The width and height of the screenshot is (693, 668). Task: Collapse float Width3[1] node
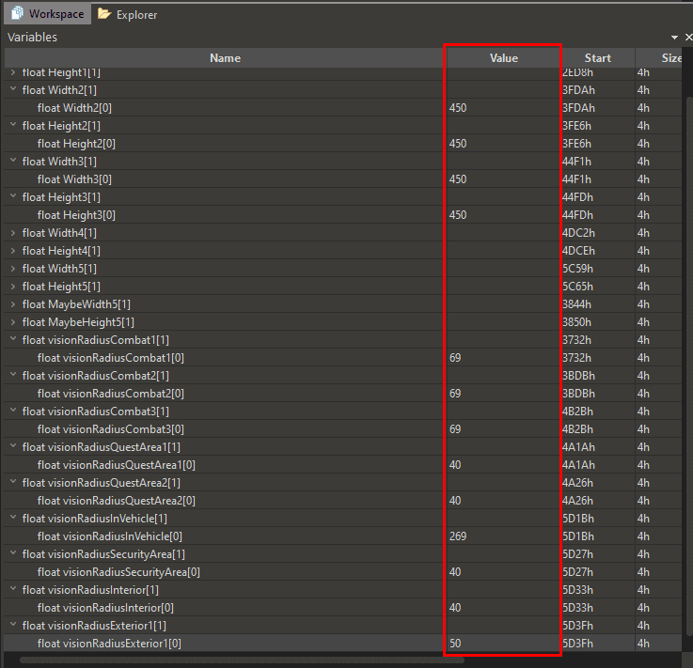(13, 161)
